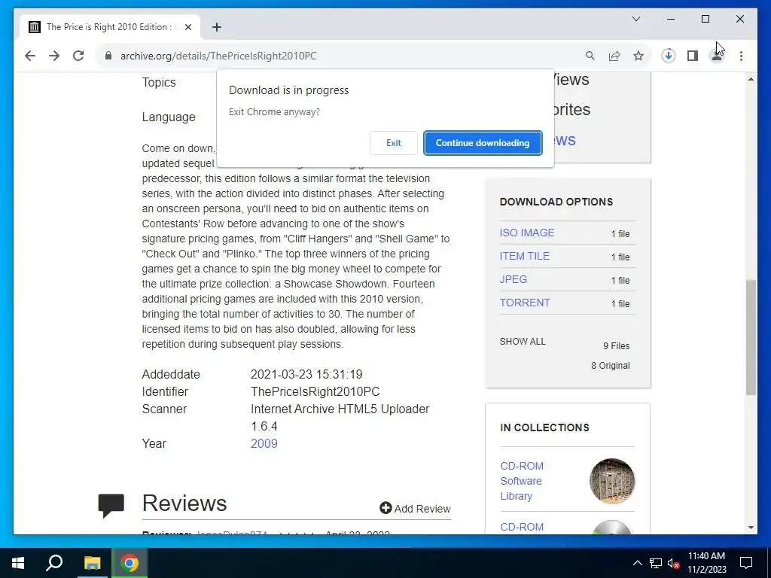Choose Continue downloading
771x578 pixels.
click(x=483, y=143)
